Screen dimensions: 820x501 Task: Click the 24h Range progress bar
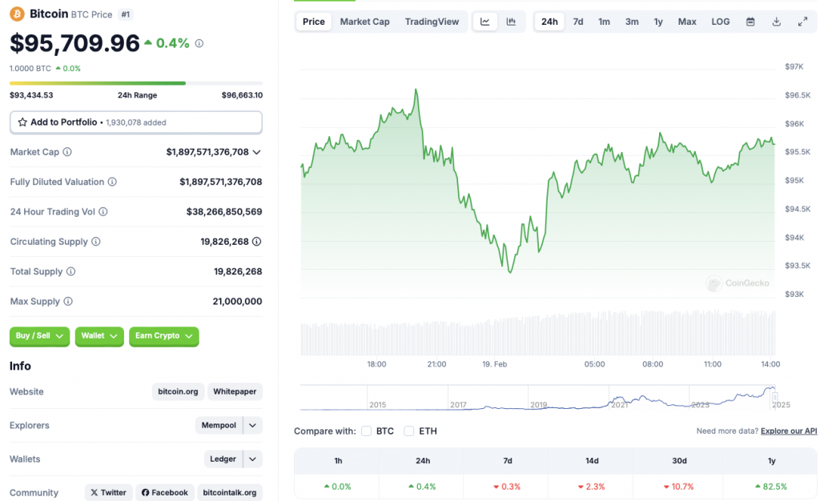(x=136, y=83)
